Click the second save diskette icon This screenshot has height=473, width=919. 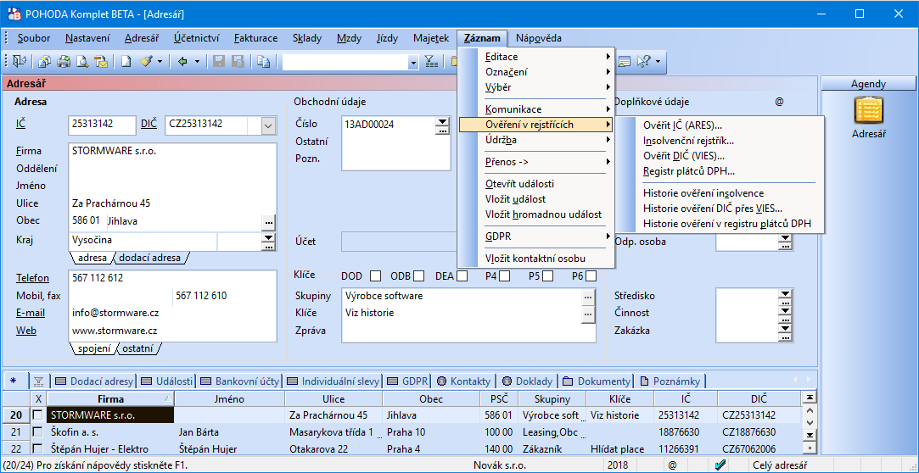[238, 62]
